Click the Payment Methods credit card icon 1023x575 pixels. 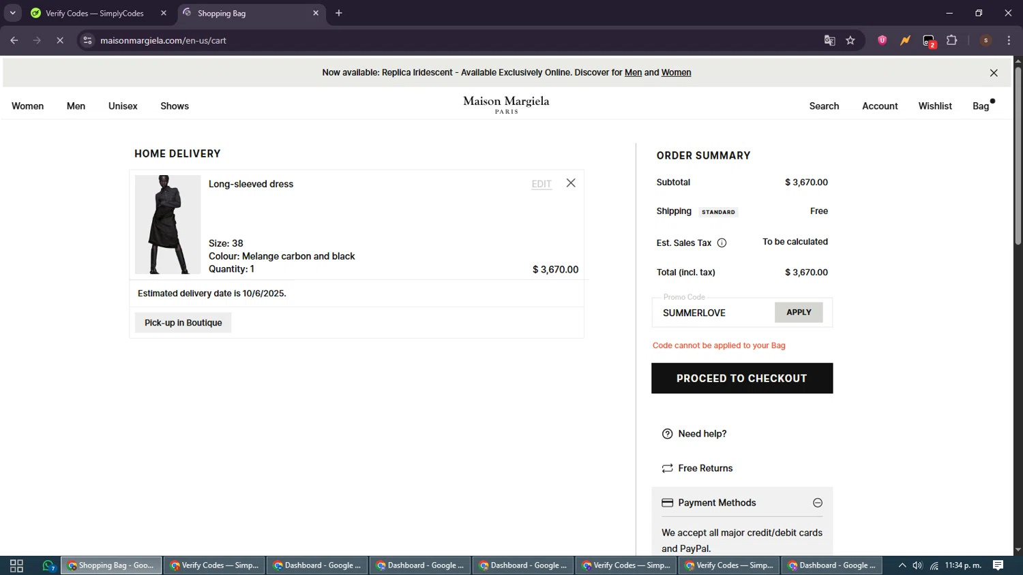coord(667,503)
